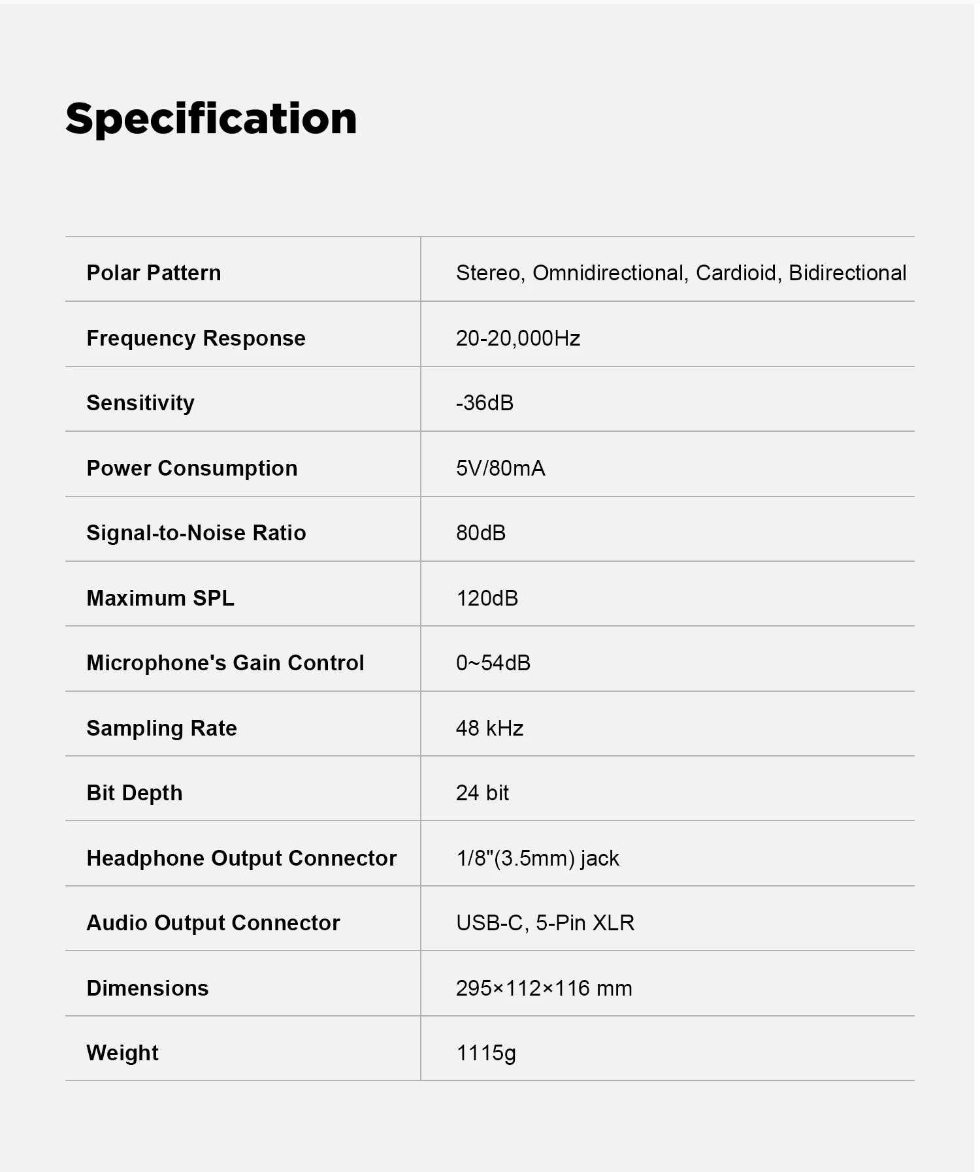This screenshot has width=980, height=1172.
Task: Click the USB-C, 5-Pin XLR value
Action: click(546, 922)
